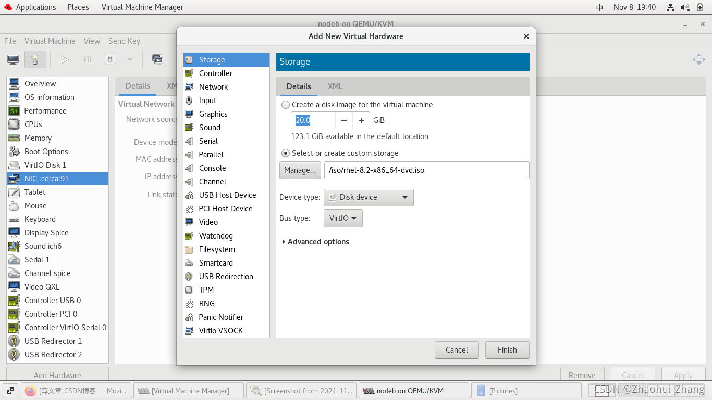Click the play icon to start the VM
The width and height of the screenshot is (712, 400).
tap(65, 59)
